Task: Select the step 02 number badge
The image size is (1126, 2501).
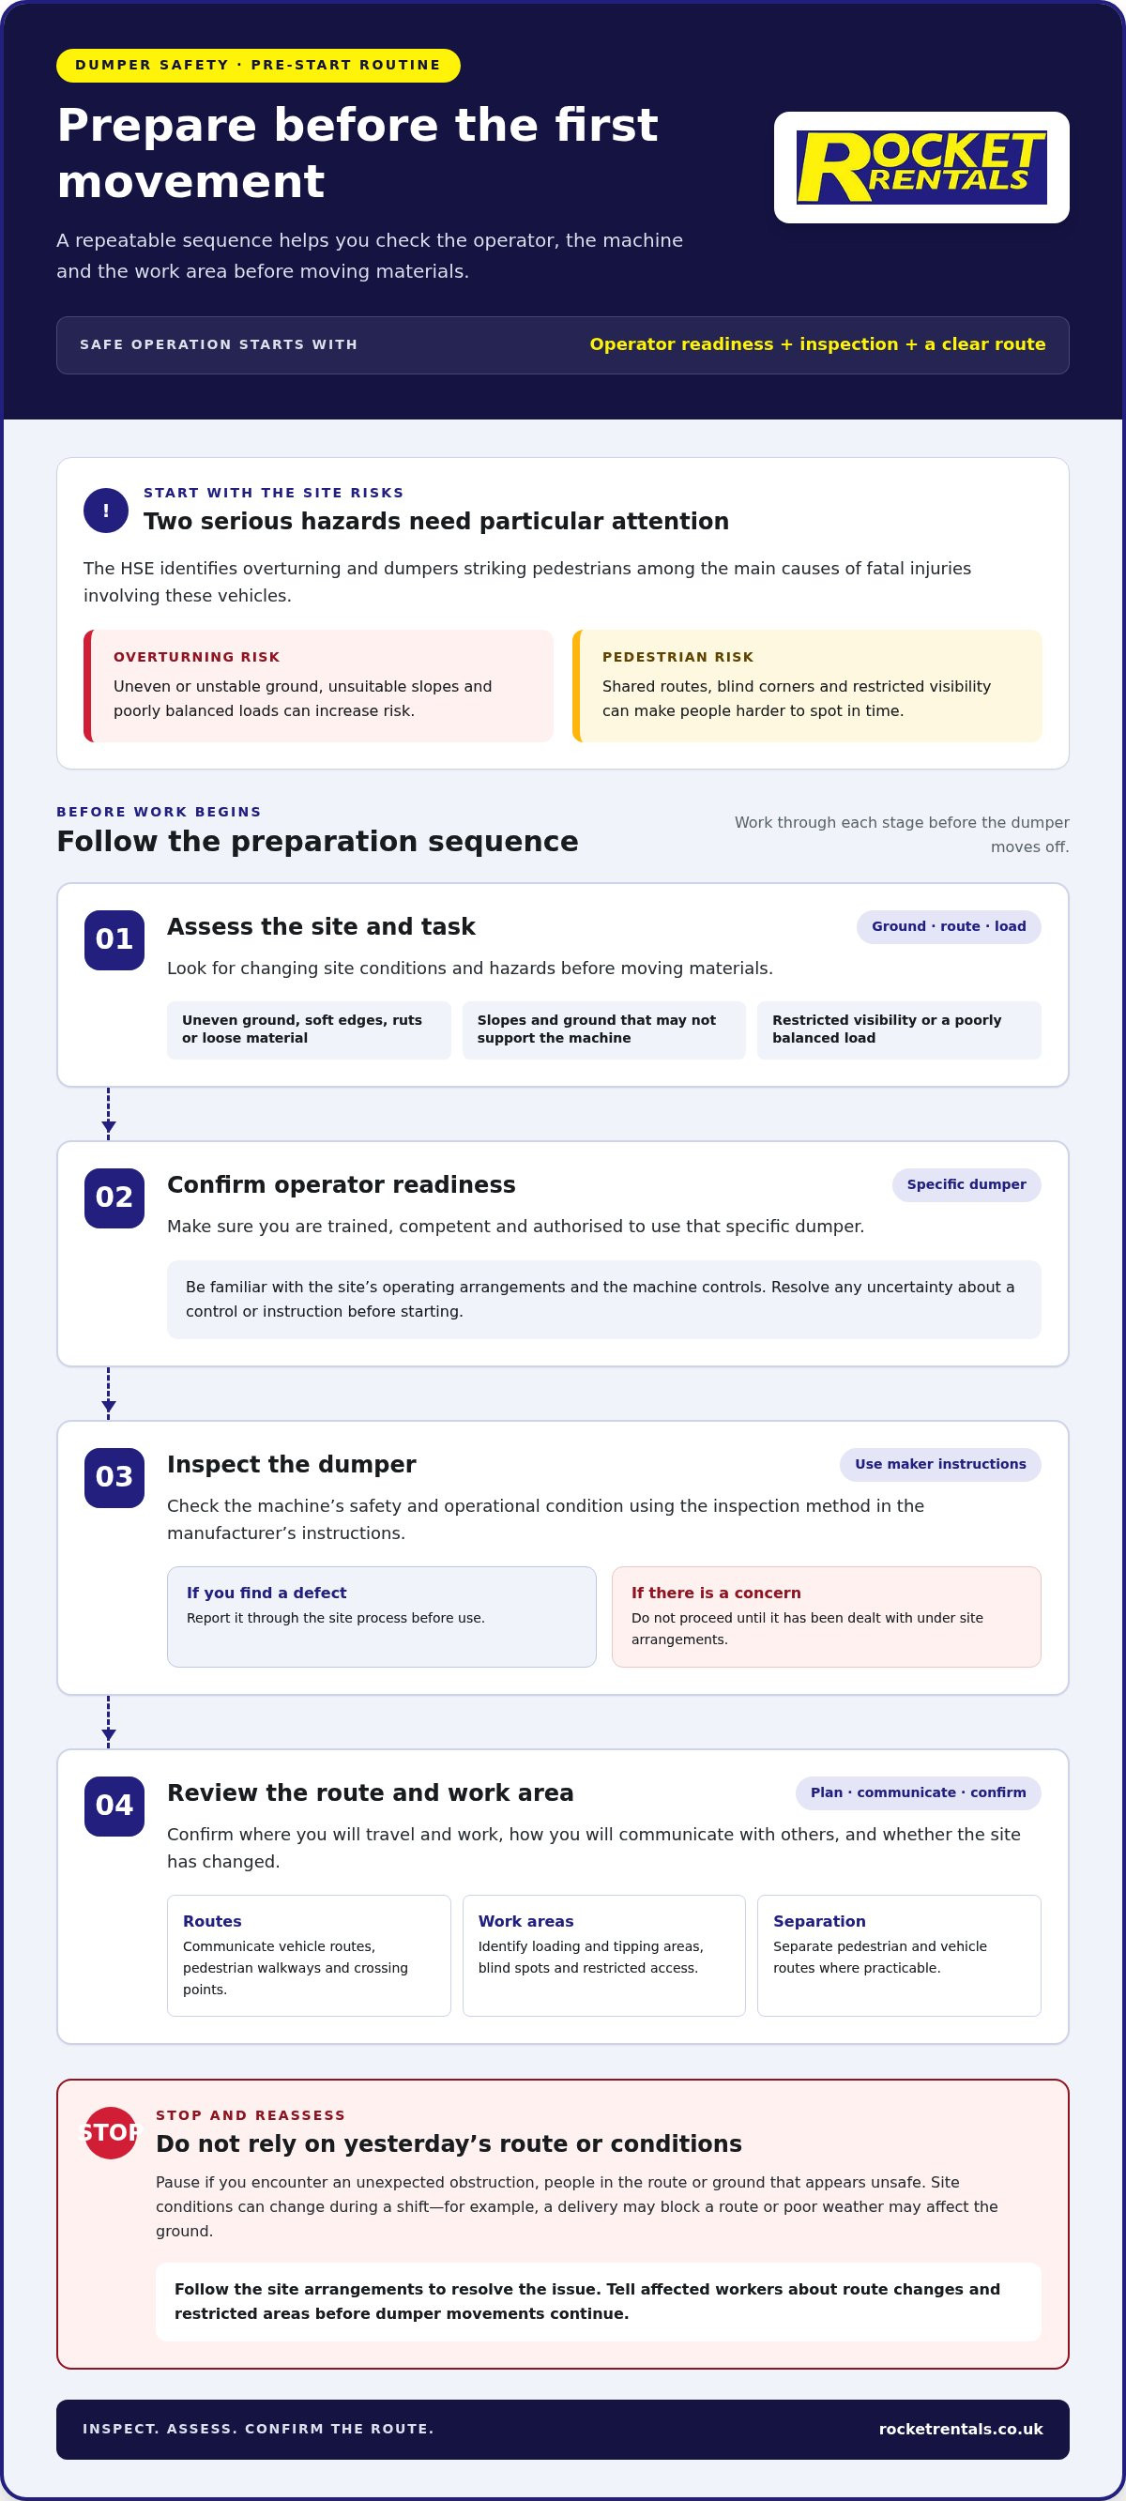Action: coord(114,1198)
